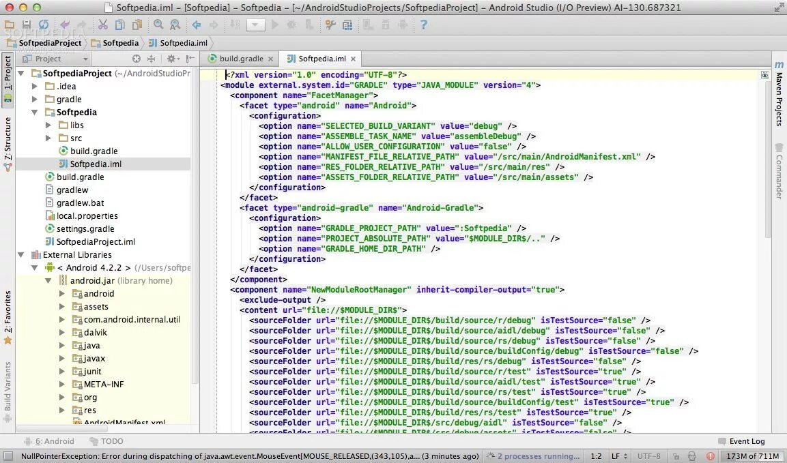Open the 7: Structure side tab

8,145
